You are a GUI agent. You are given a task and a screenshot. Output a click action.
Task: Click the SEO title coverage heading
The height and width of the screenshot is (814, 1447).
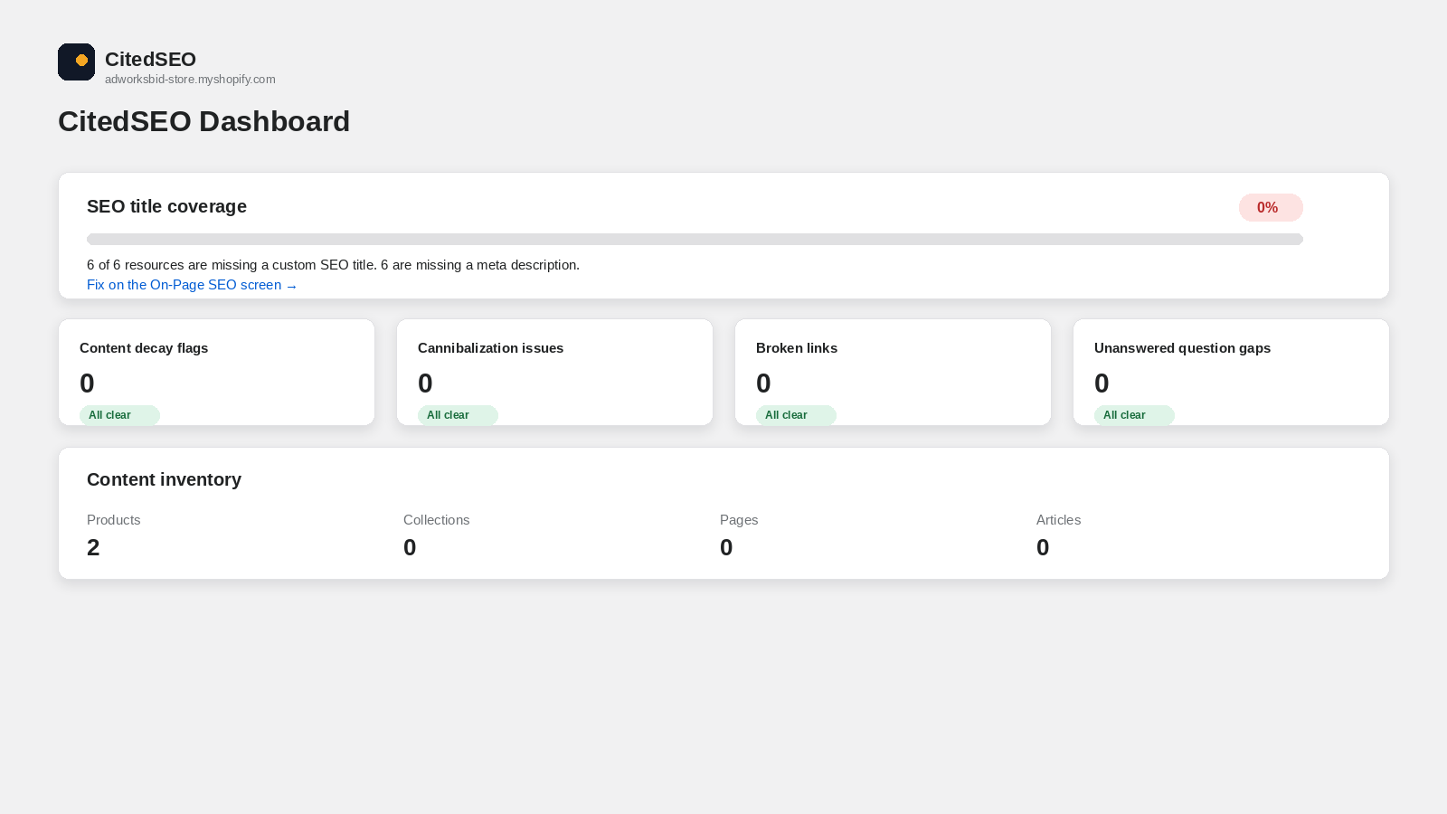click(166, 206)
